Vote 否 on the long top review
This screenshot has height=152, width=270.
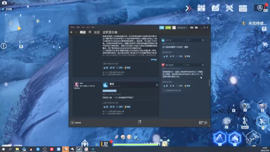click(x=112, y=68)
